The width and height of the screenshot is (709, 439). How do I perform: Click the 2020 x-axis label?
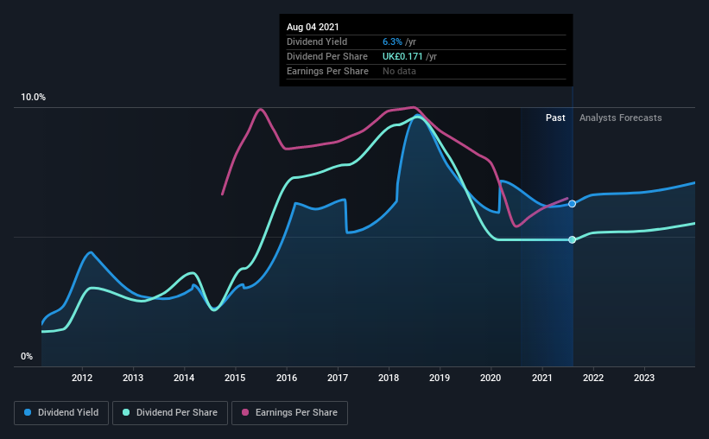[491, 378]
